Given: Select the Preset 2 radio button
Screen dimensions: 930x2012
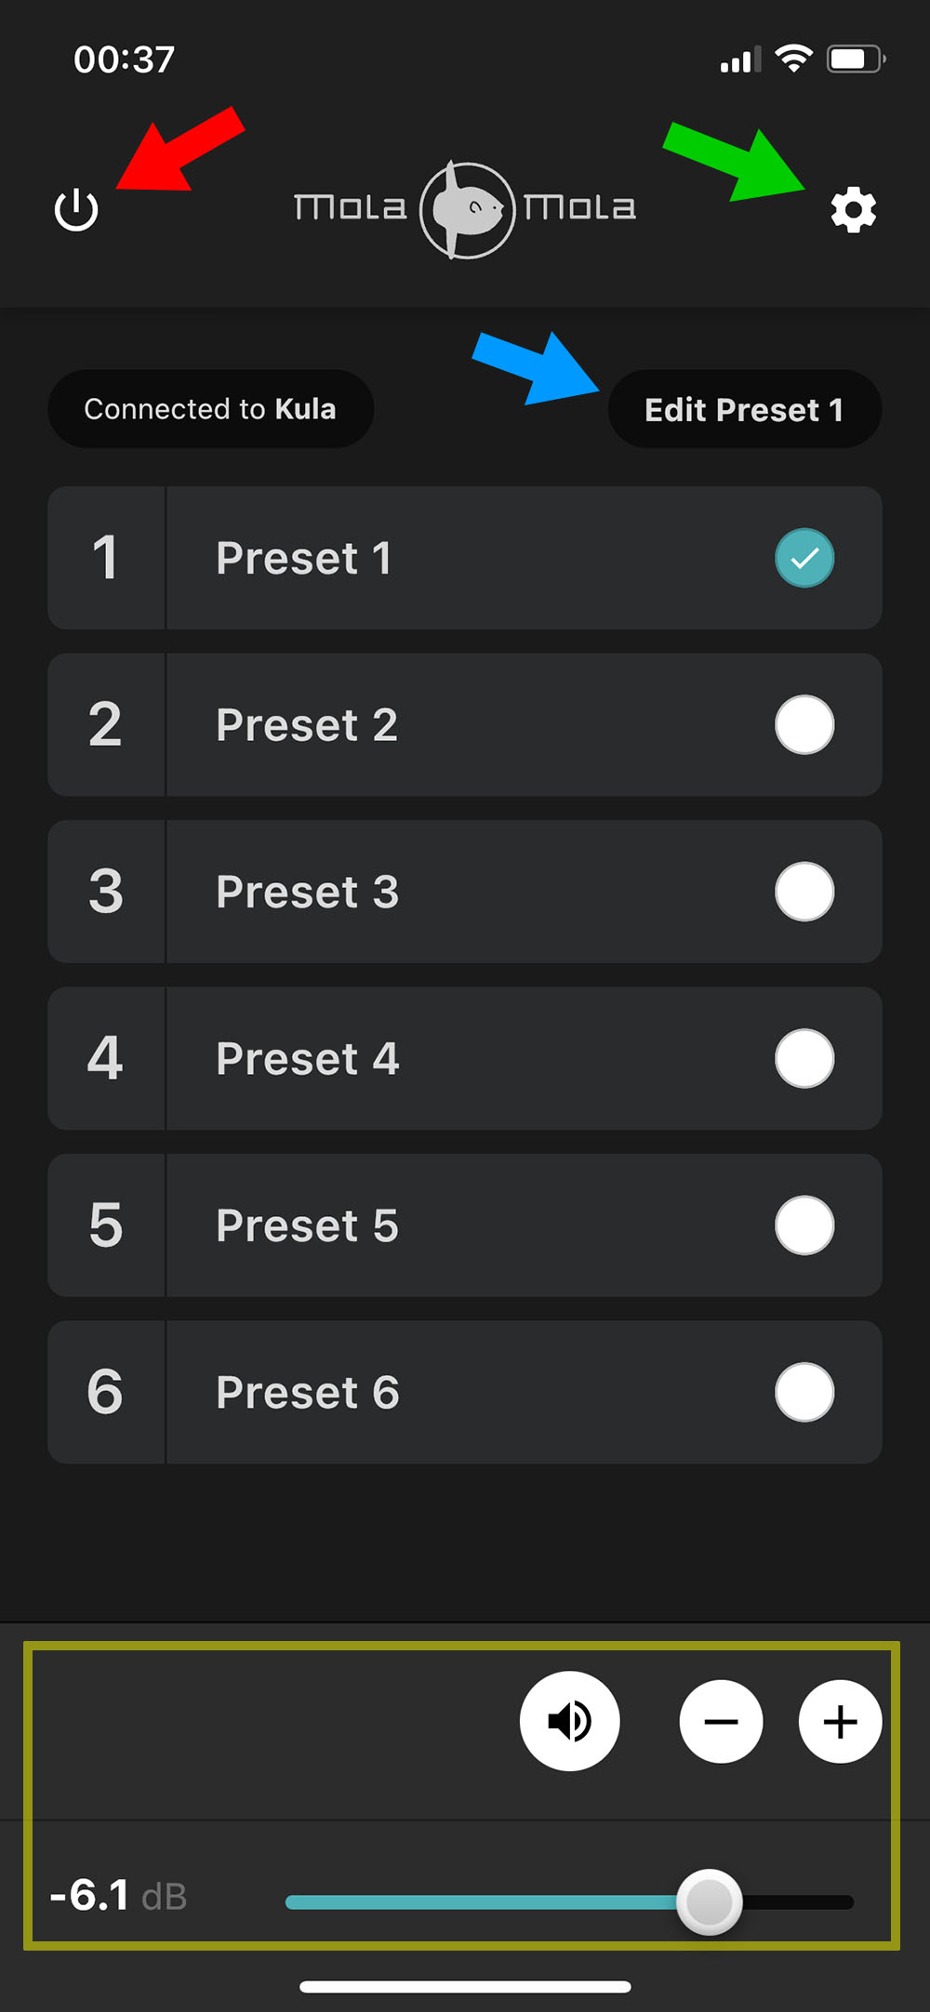Looking at the screenshot, I should 804,725.
